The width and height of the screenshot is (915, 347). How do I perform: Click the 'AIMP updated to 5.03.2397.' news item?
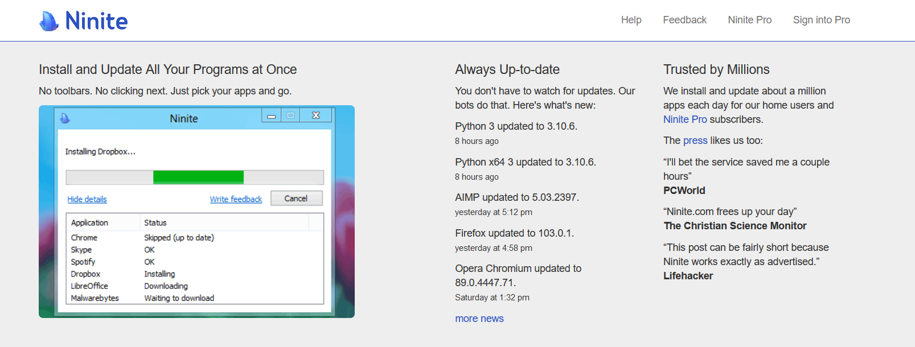[517, 197]
